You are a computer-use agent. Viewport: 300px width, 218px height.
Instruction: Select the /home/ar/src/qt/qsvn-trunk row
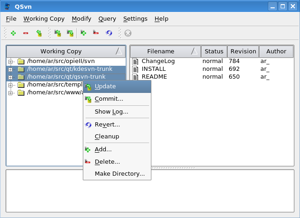[66, 77]
